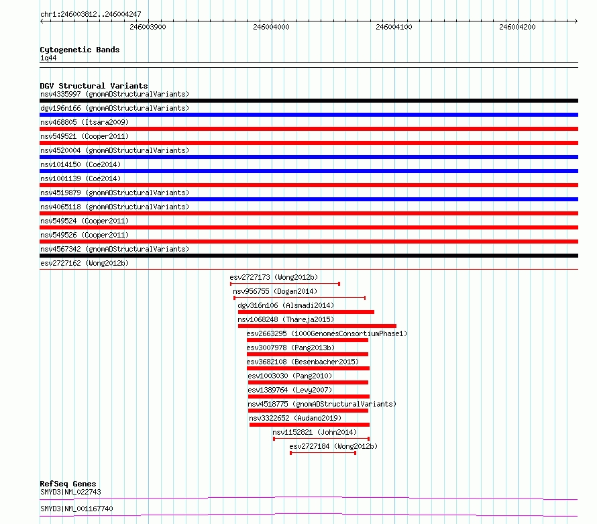Click the blue bar under nsv1014150
Image resolution: width=597 pixels, height=524 pixels.
pyautogui.click(x=309, y=171)
